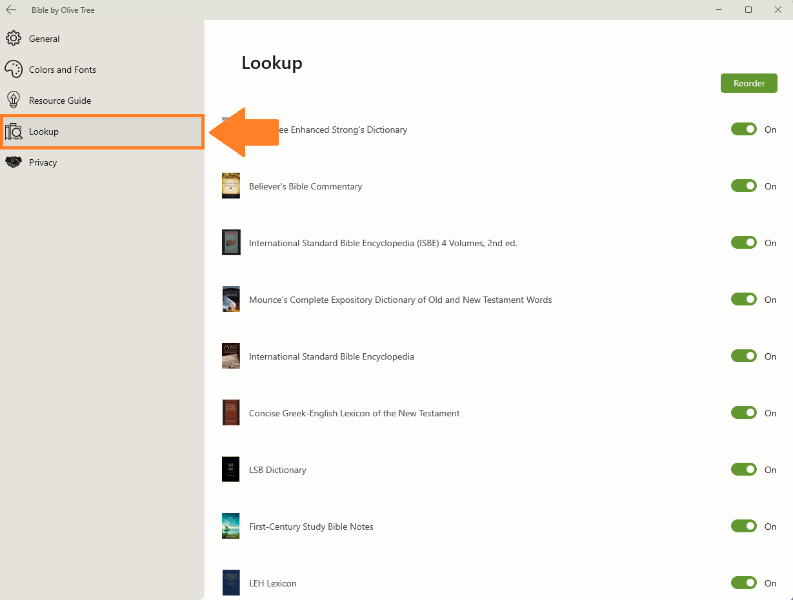Toggle First-Century Study Bible Notes

[x=744, y=527]
